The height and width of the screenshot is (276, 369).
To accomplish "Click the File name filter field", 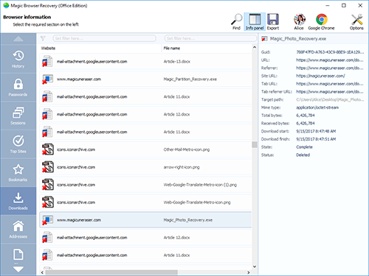I will (x=210, y=38).
